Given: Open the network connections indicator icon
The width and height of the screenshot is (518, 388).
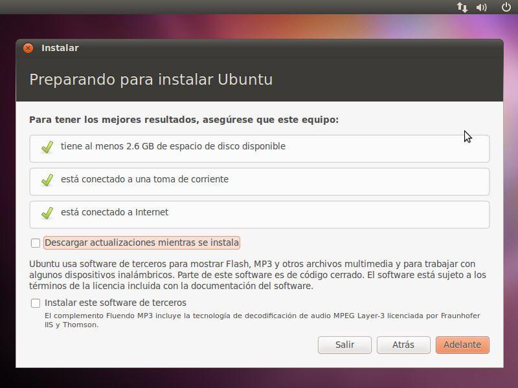Looking at the screenshot, I should pos(462,7).
